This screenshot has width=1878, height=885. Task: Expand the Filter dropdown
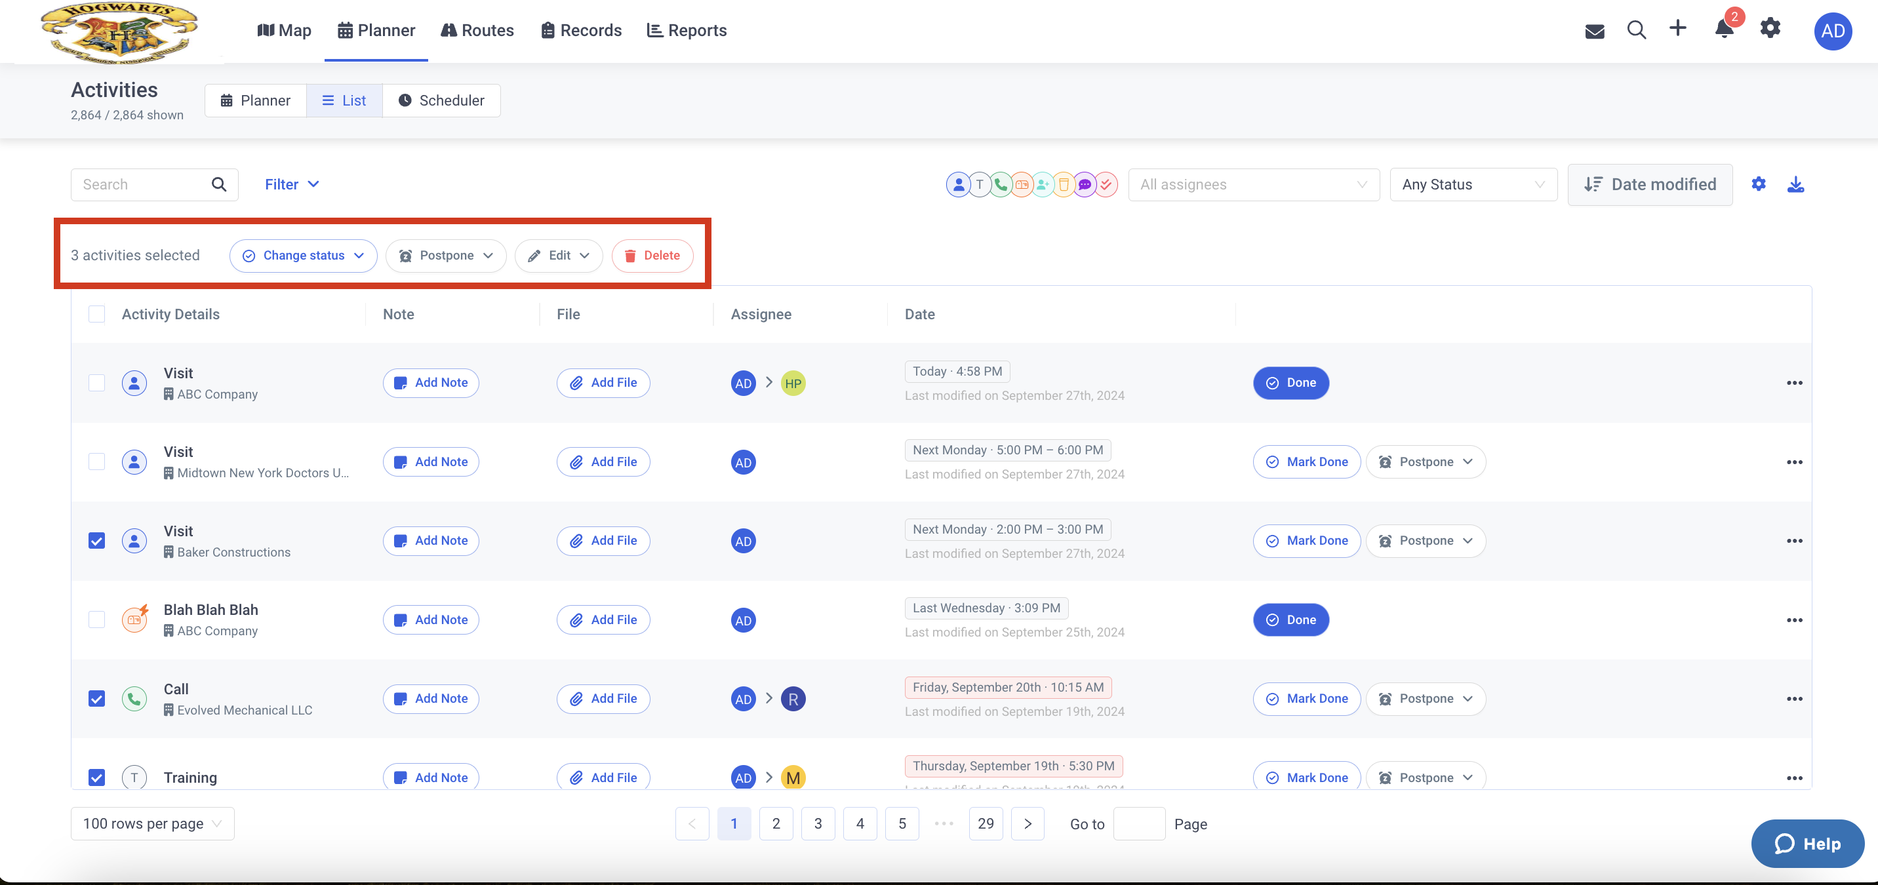tap(292, 184)
